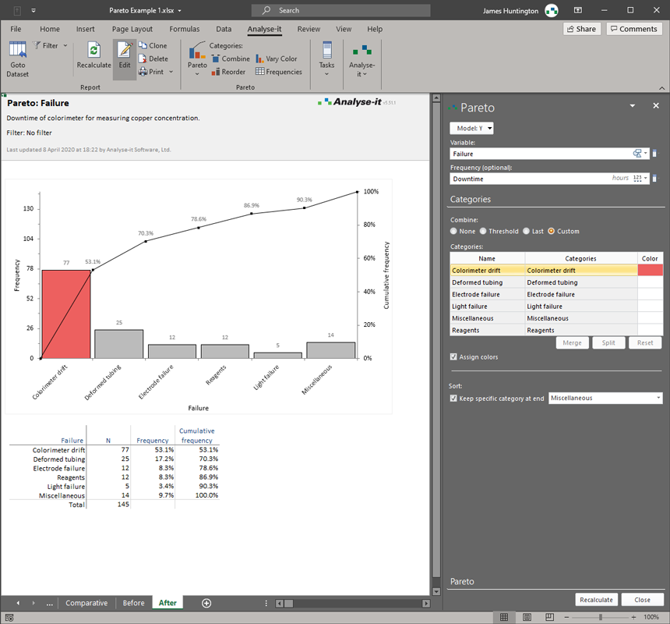Click the red Colorimeter drift color swatch
This screenshot has width=670, height=624.
click(x=650, y=270)
